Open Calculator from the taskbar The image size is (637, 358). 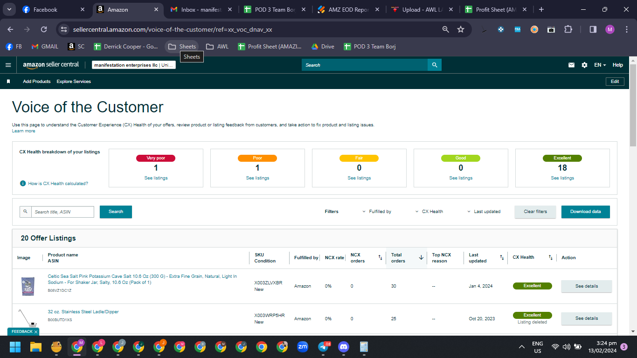coord(364,347)
